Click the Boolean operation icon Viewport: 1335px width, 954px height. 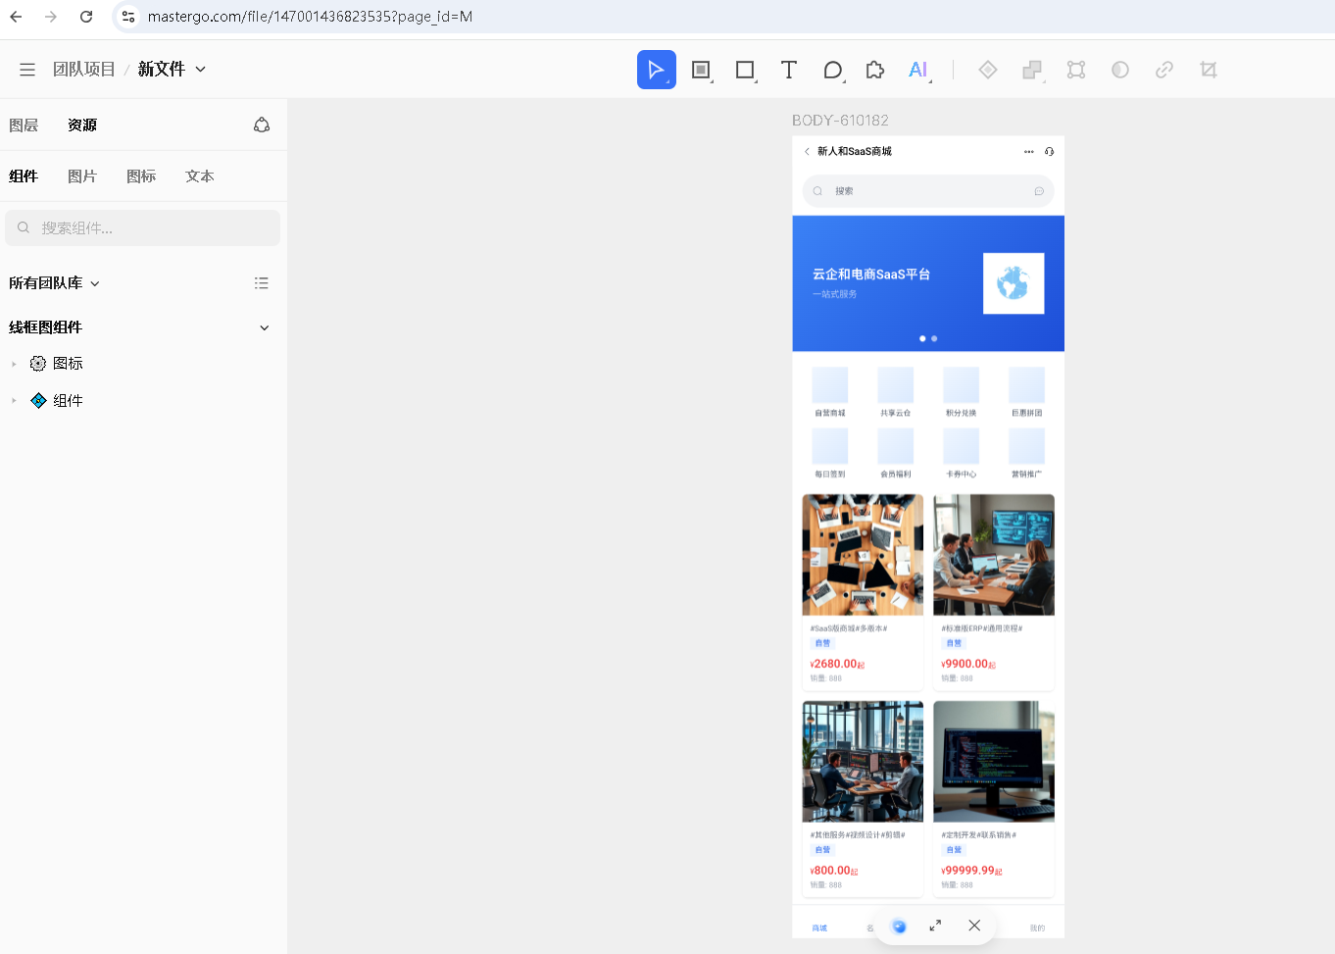point(1032,70)
